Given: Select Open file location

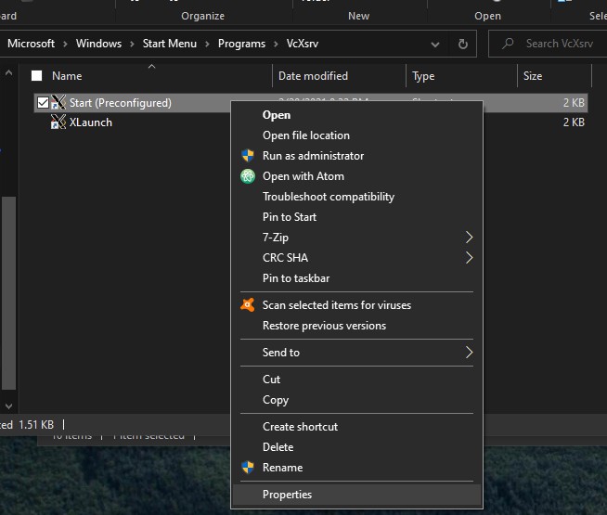Looking at the screenshot, I should point(356,135).
